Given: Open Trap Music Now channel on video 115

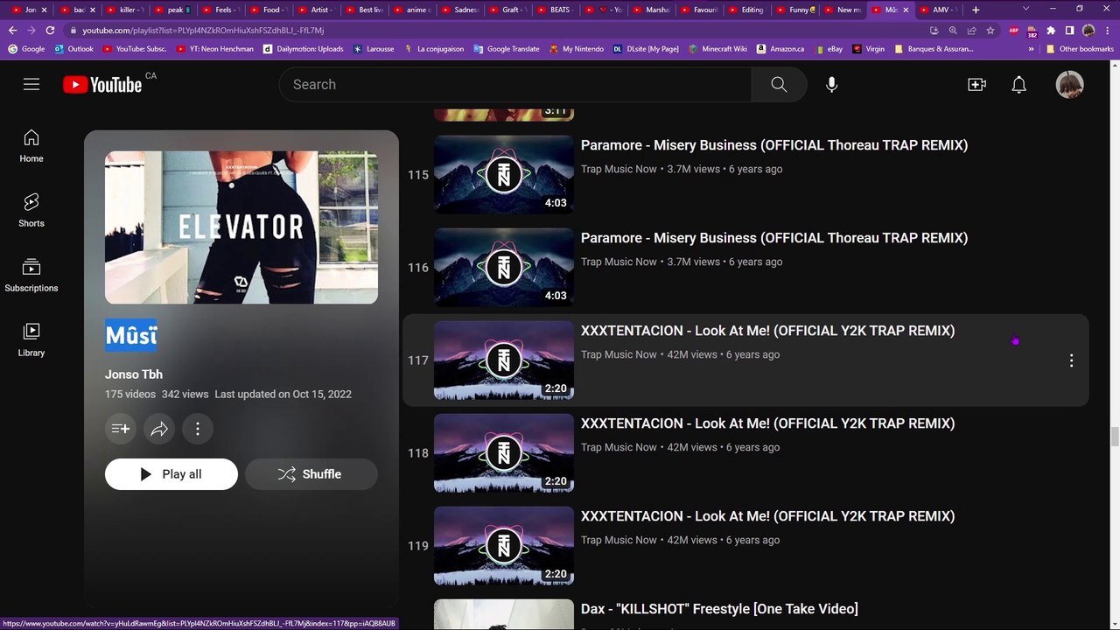Looking at the screenshot, I should coord(619,169).
